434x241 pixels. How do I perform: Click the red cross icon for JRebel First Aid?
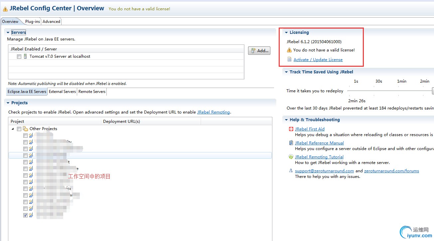coord(291,129)
